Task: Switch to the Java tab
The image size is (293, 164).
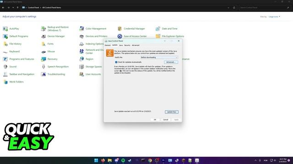Action: (121, 46)
